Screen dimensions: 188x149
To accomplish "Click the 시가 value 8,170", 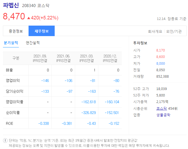I will [161, 50].
